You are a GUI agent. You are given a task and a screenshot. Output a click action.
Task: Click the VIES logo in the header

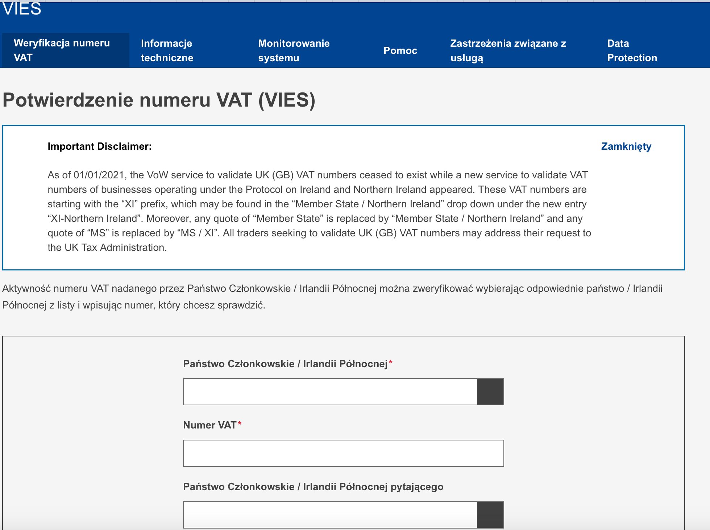(x=21, y=9)
